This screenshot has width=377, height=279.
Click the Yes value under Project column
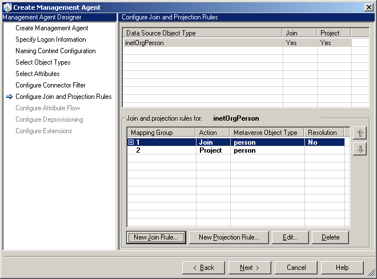(326, 43)
